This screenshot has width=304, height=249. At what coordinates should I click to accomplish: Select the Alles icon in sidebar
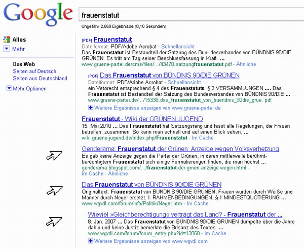[7, 40]
